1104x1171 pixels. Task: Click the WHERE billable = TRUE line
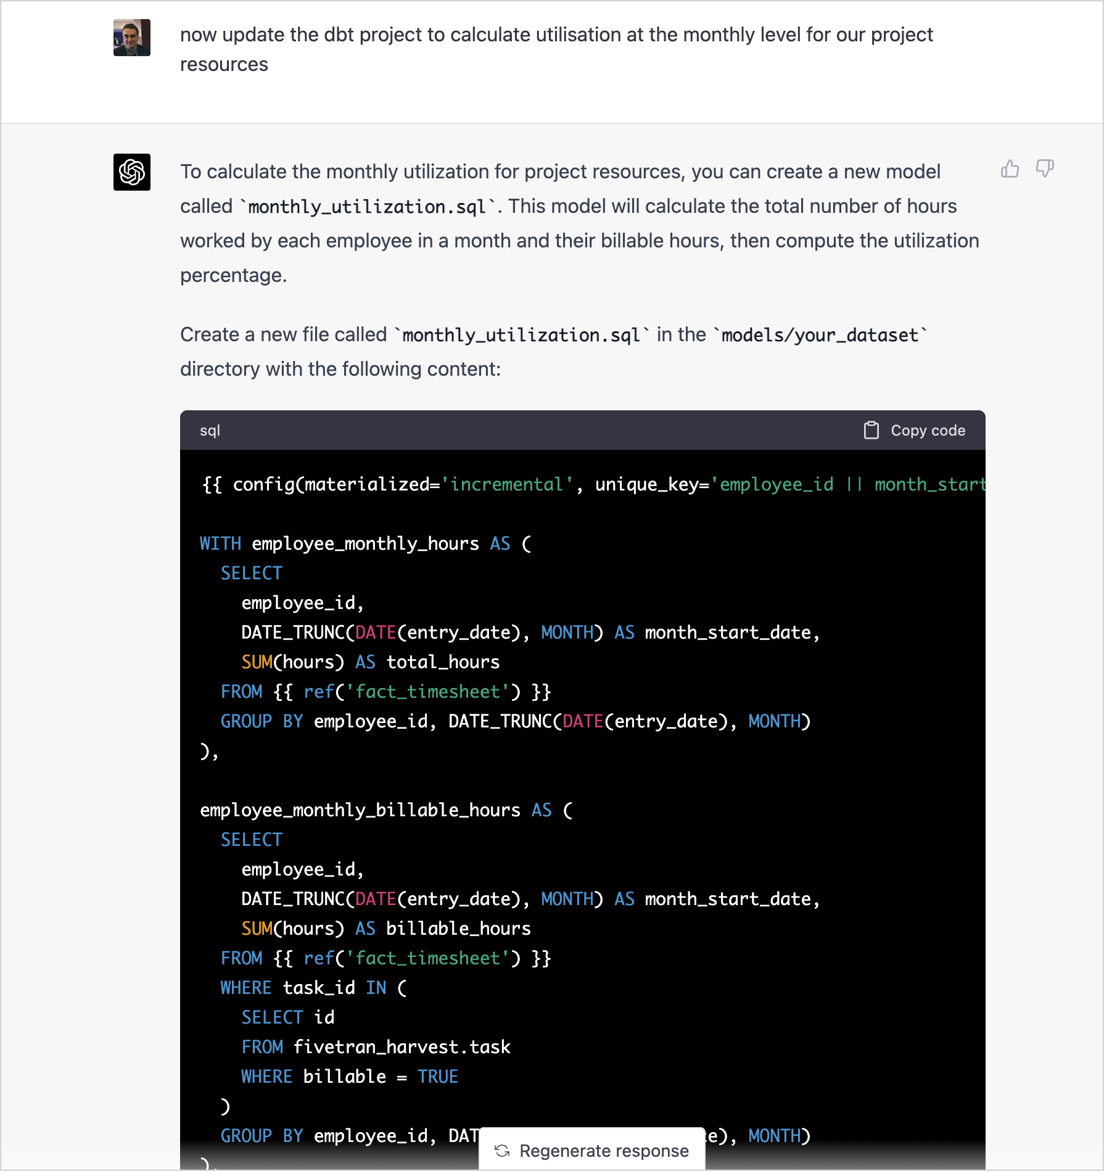pyautogui.click(x=349, y=1077)
